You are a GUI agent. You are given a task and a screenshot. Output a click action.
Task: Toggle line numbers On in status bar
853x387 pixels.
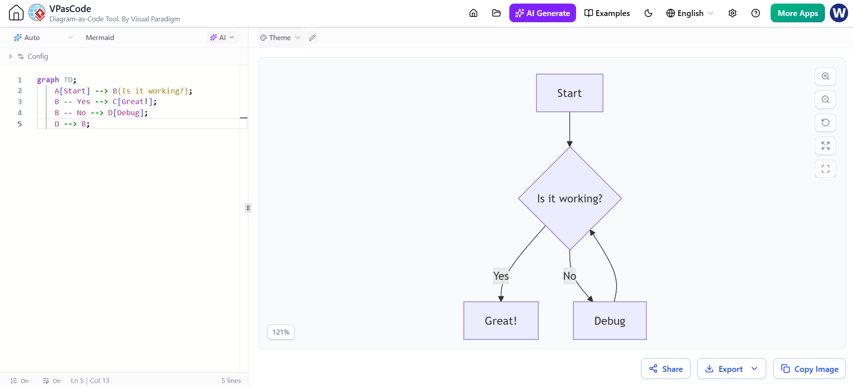(20, 381)
